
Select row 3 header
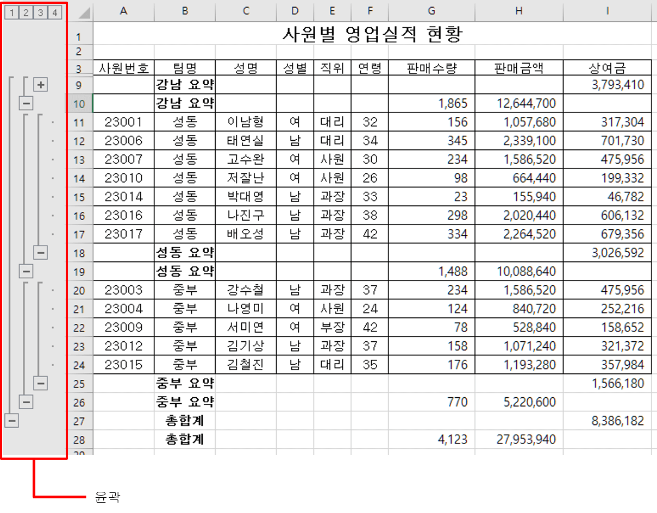[x=79, y=67]
